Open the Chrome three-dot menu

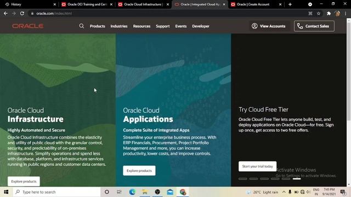[x=346, y=13]
